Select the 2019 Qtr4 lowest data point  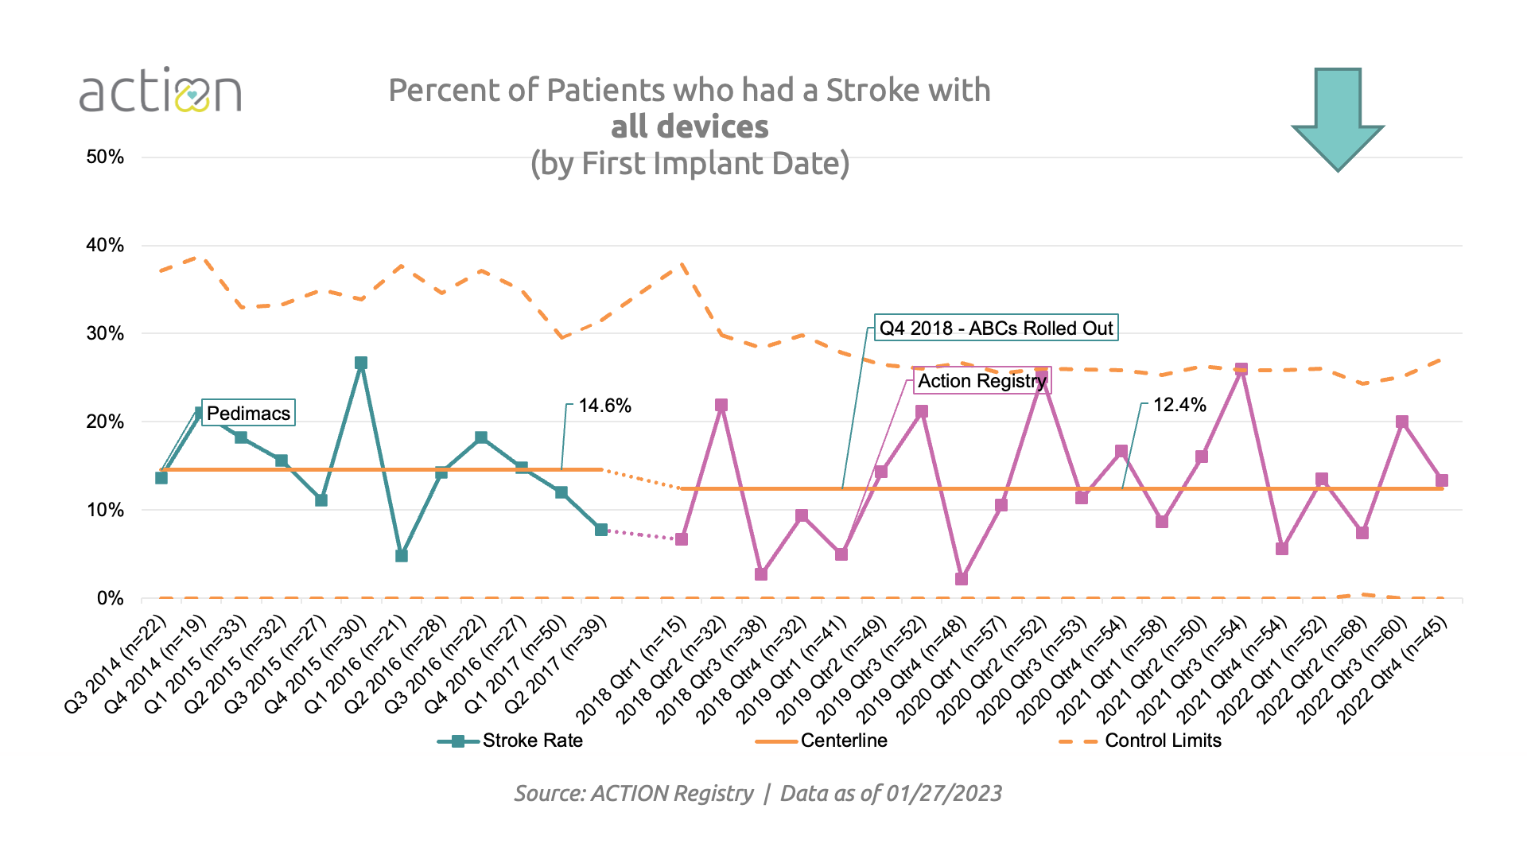pyautogui.click(x=962, y=579)
